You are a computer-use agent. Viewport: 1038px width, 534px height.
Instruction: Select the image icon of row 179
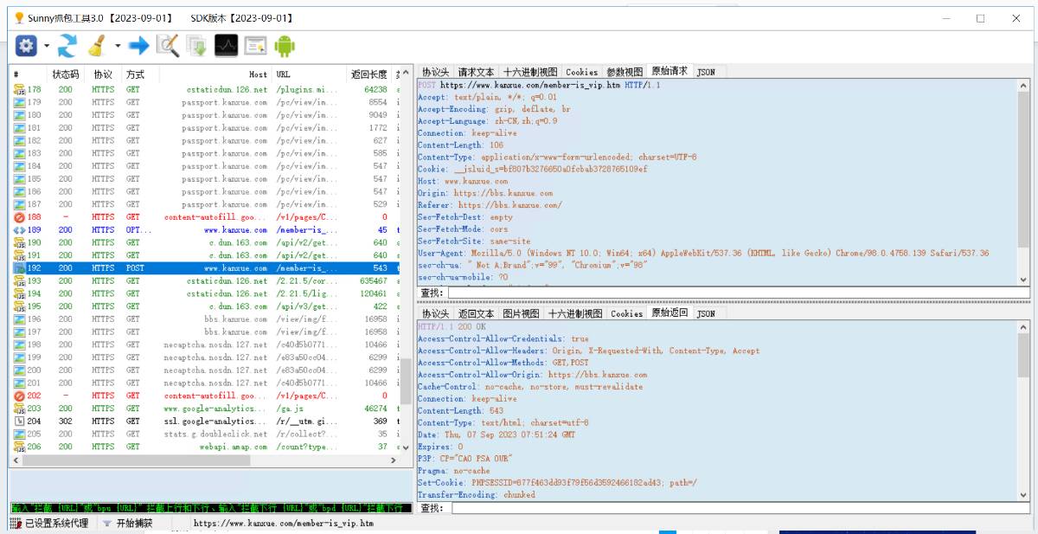(x=19, y=102)
